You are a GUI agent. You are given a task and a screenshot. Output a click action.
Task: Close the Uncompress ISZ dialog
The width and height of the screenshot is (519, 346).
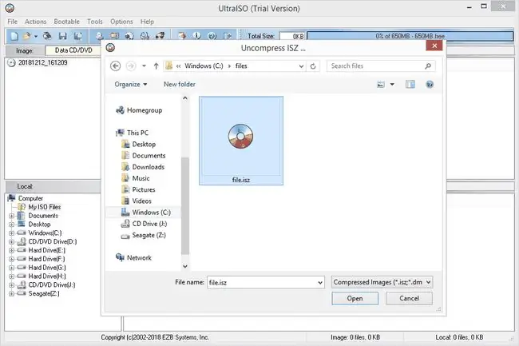[434, 46]
